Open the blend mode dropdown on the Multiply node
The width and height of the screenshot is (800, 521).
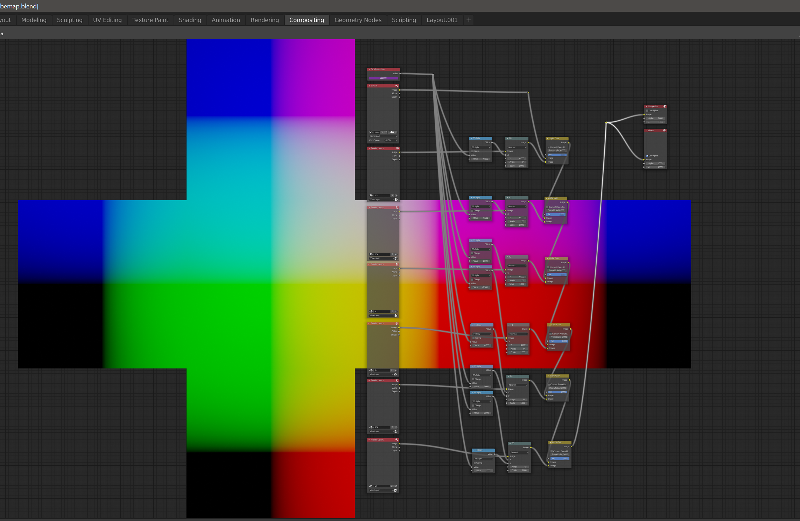coord(480,147)
